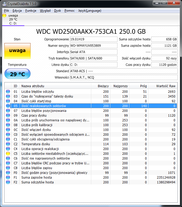Click the Najgorszy column header
The width and height of the screenshot is (182, 207).
point(120,86)
